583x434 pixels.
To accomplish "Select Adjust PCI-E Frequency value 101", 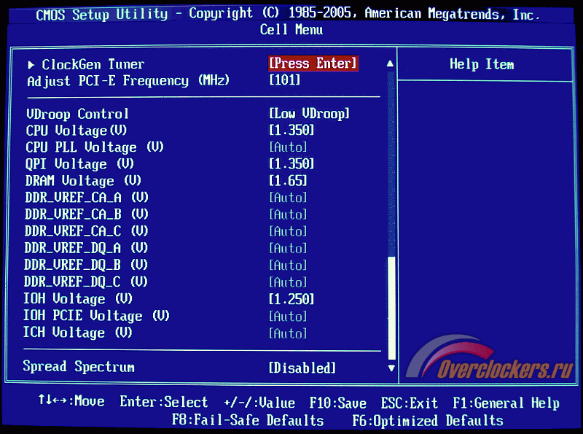I will click(284, 80).
